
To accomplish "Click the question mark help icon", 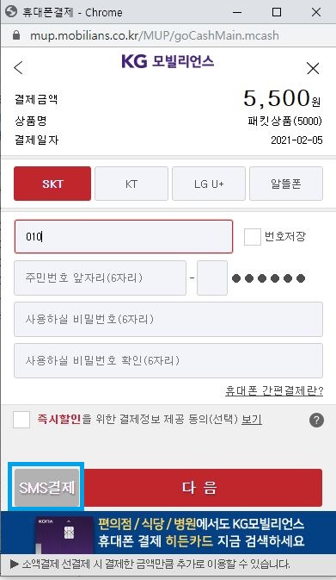I will pyautogui.click(x=316, y=421).
